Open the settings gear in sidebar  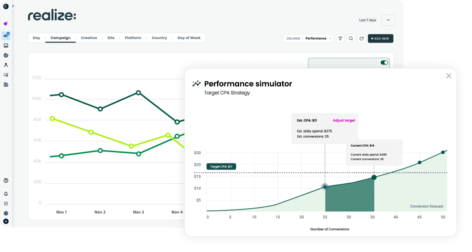click(x=6, y=213)
